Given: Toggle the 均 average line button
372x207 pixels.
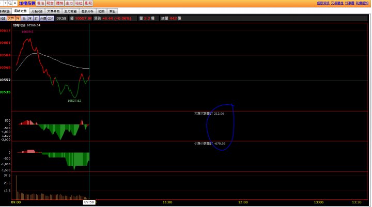Looking at the screenshot, I should 18,18.
